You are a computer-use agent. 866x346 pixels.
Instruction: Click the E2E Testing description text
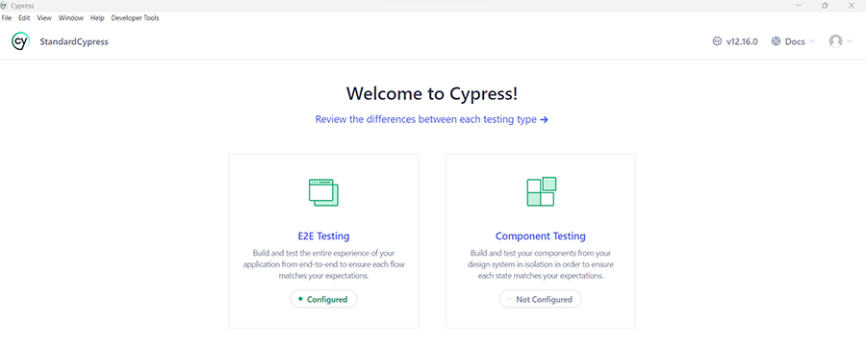pyautogui.click(x=323, y=264)
